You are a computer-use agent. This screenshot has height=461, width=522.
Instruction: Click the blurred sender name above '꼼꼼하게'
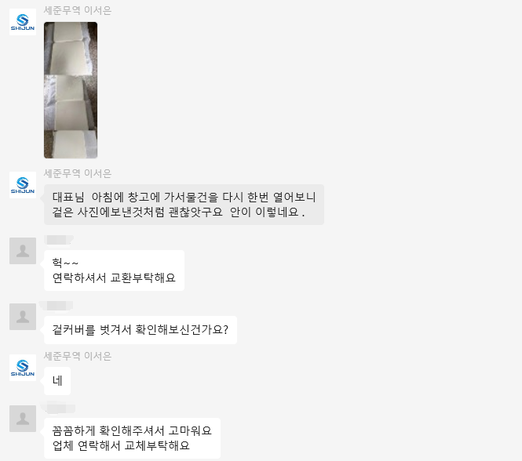coord(58,408)
